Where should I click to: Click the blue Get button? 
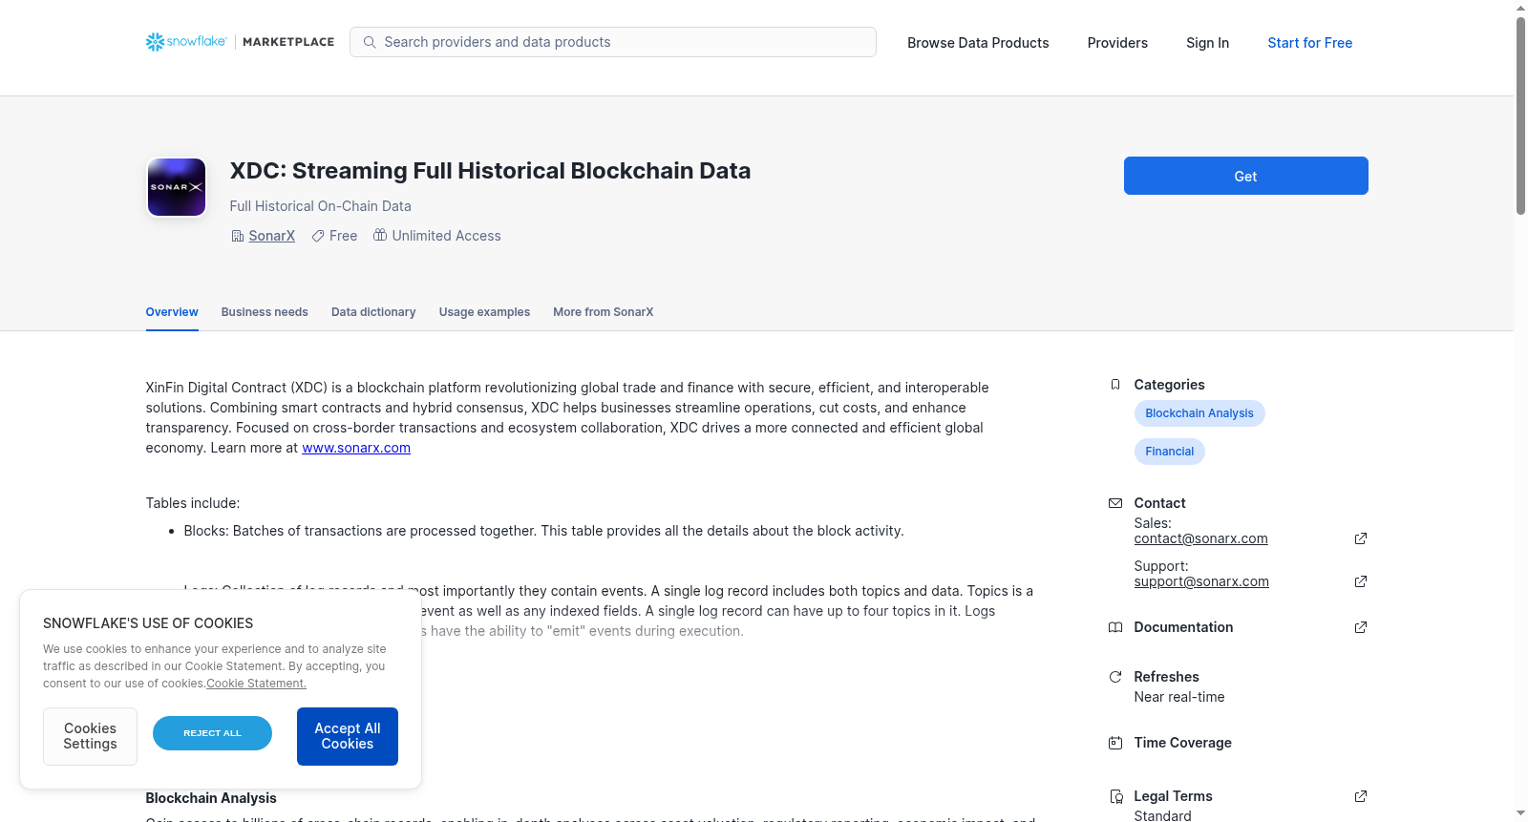[x=1245, y=176]
